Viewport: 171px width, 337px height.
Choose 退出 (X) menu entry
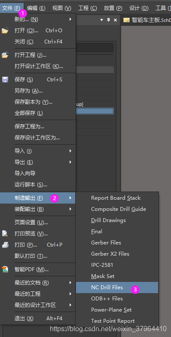[38, 318]
